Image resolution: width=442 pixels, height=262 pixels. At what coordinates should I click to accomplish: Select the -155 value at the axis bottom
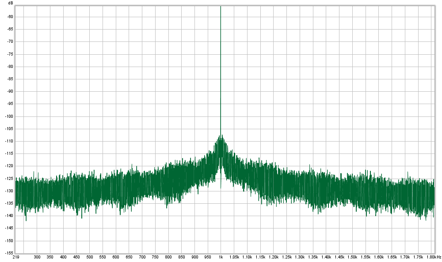tap(9, 253)
